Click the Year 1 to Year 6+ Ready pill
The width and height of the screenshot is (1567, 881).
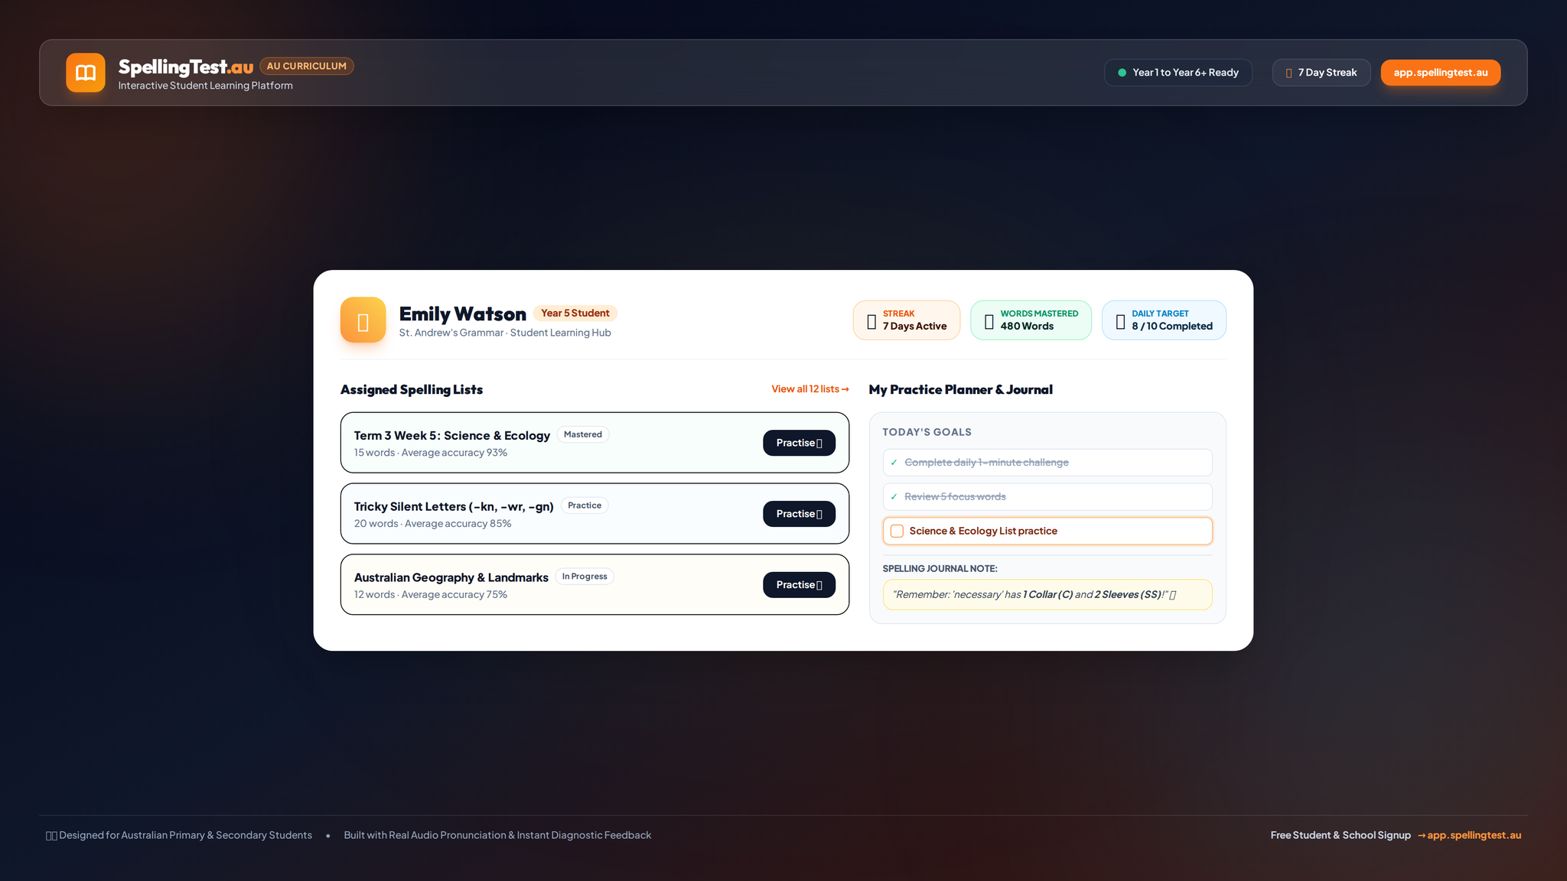coord(1178,73)
